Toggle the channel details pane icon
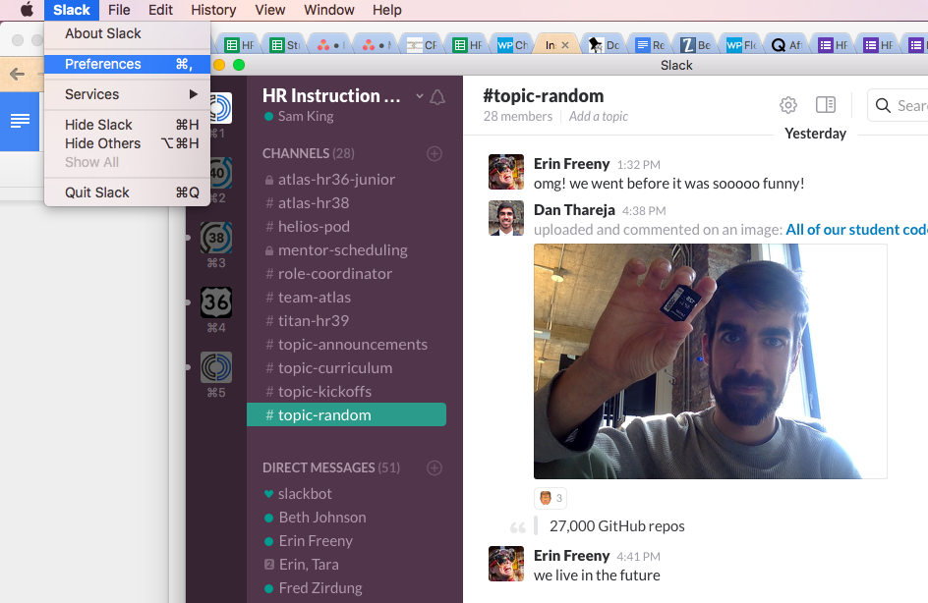Viewport: 928px width, 603px height. (825, 105)
